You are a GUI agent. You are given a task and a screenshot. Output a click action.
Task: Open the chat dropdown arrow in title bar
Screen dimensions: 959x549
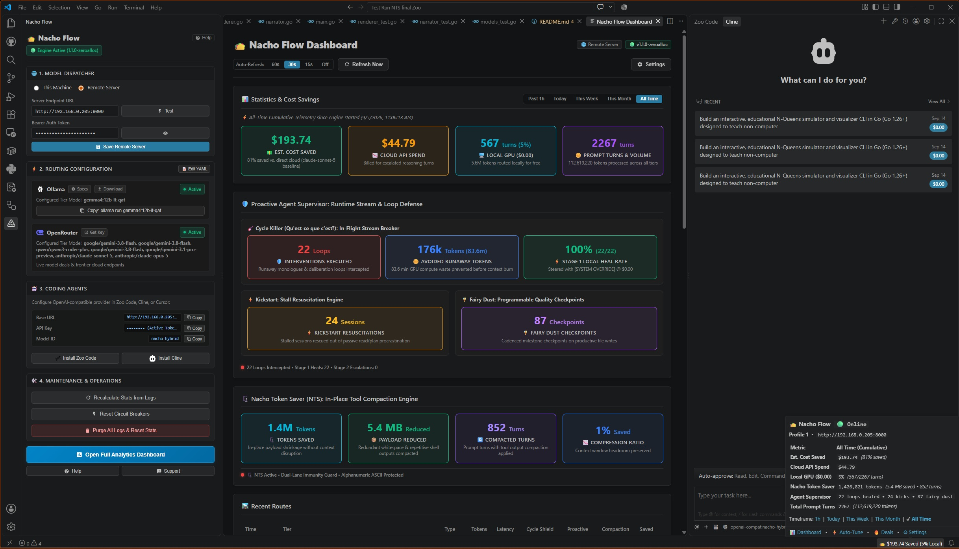[610, 7]
